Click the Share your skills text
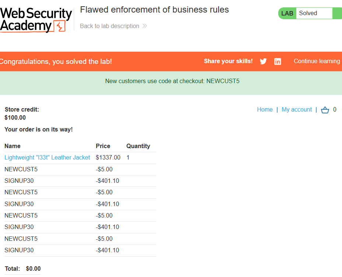This screenshot has height=277, width=342. pos(228,61)
